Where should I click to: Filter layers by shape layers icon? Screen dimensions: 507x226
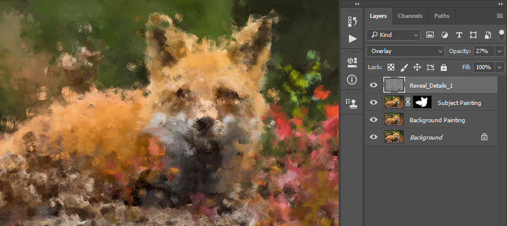point(474,35)
